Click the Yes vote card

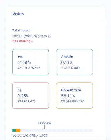coord(31,62)
